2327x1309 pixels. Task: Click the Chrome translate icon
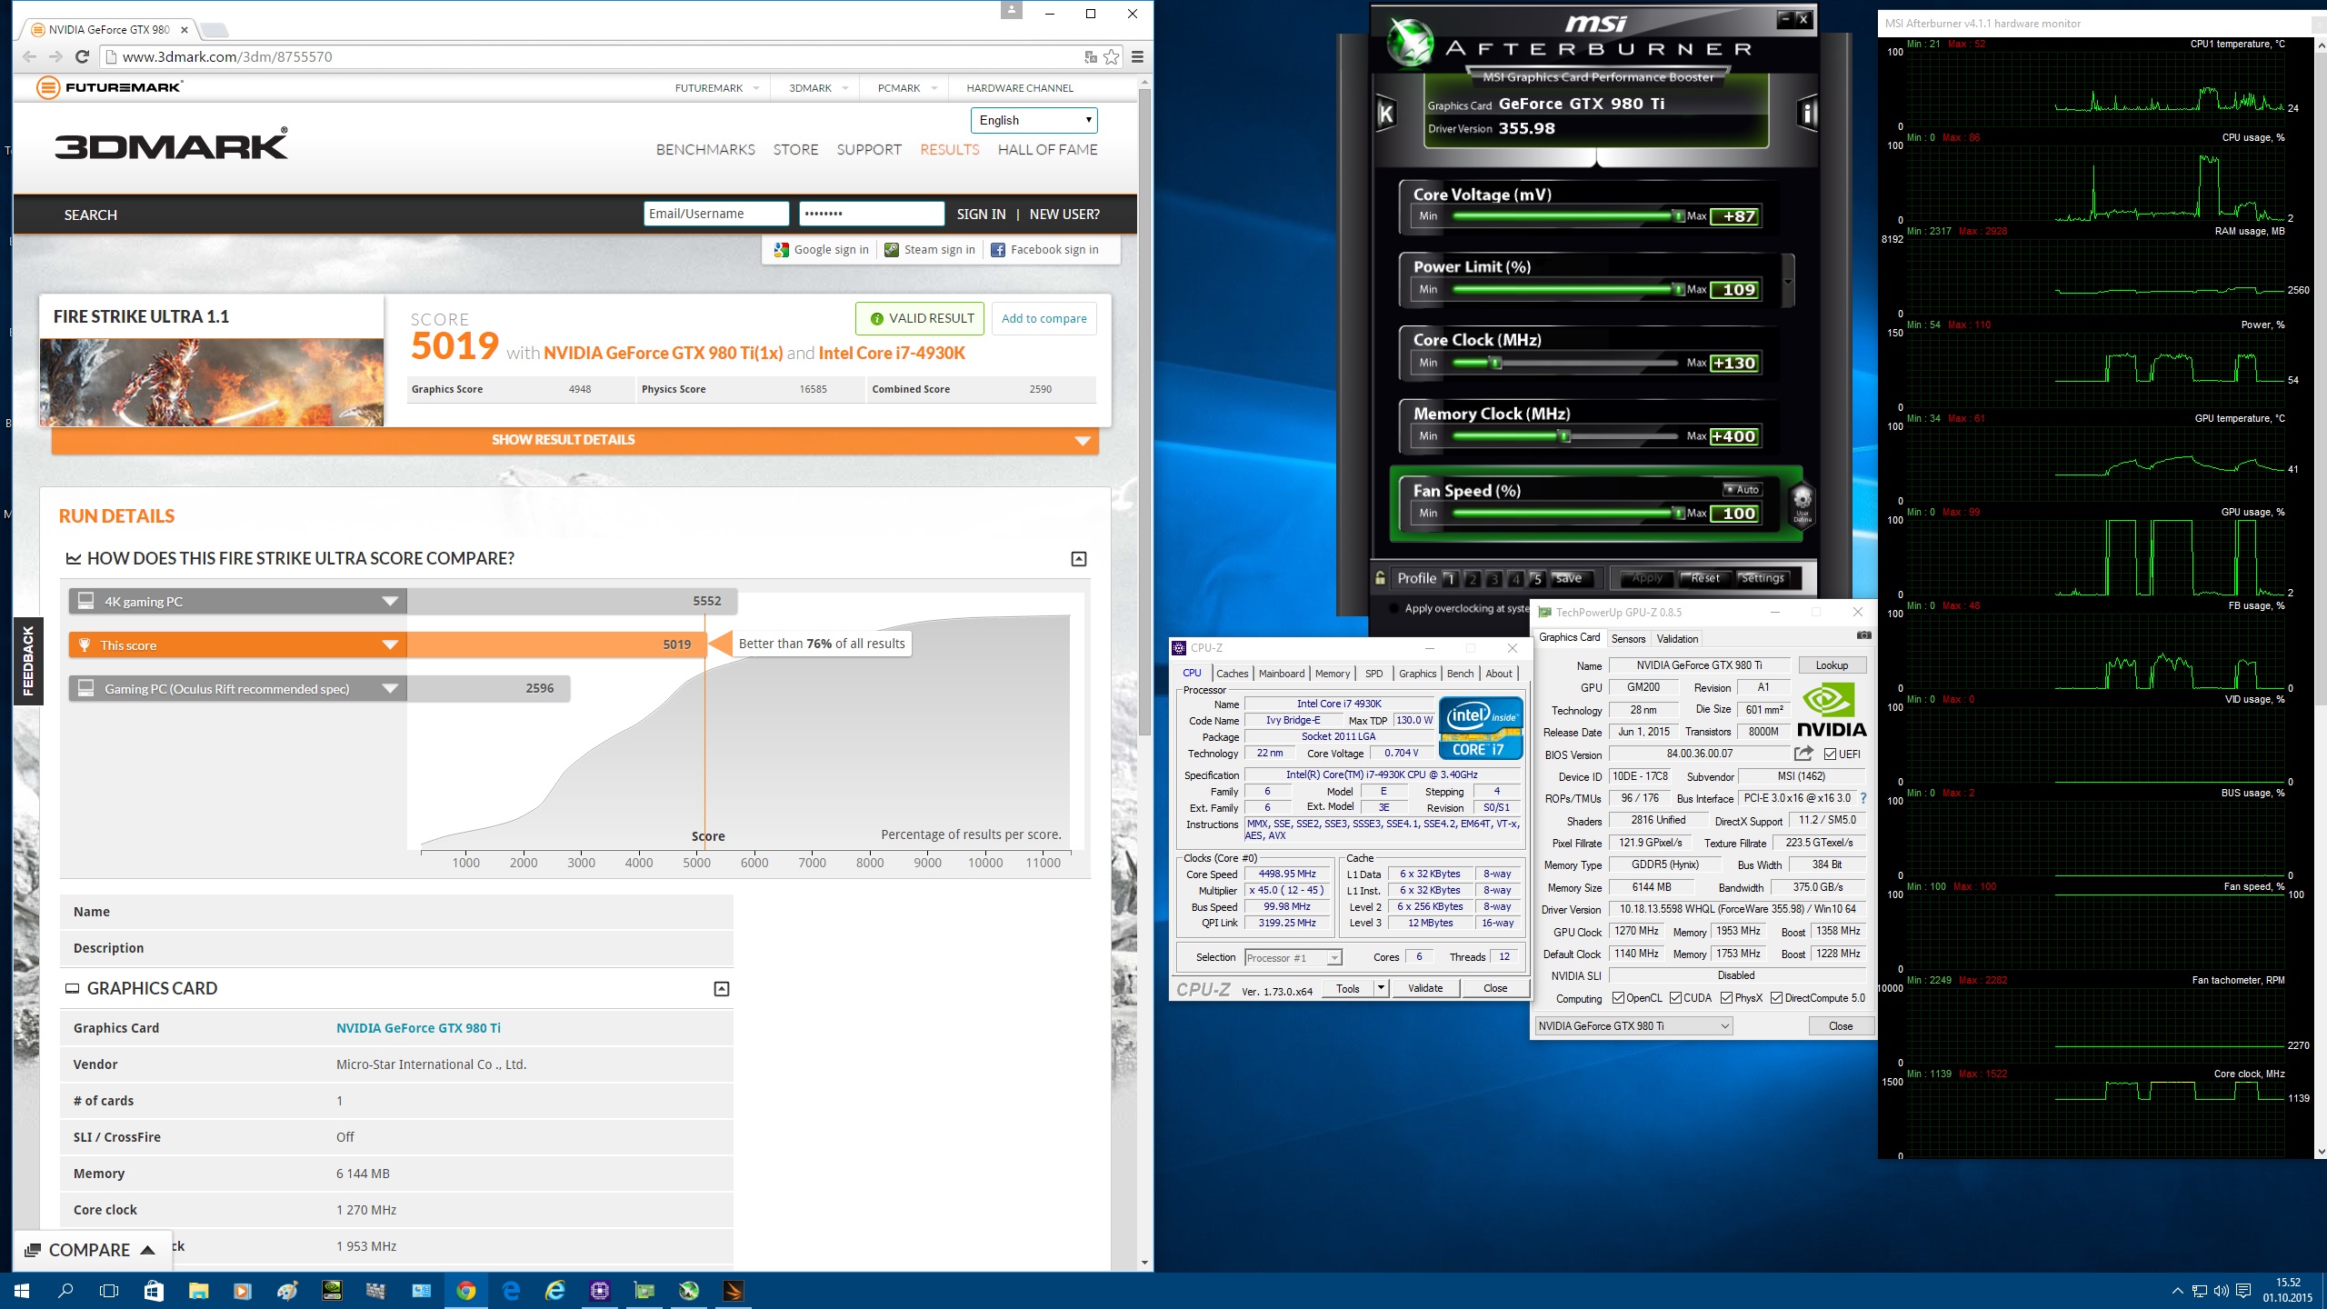point(1090,56)
